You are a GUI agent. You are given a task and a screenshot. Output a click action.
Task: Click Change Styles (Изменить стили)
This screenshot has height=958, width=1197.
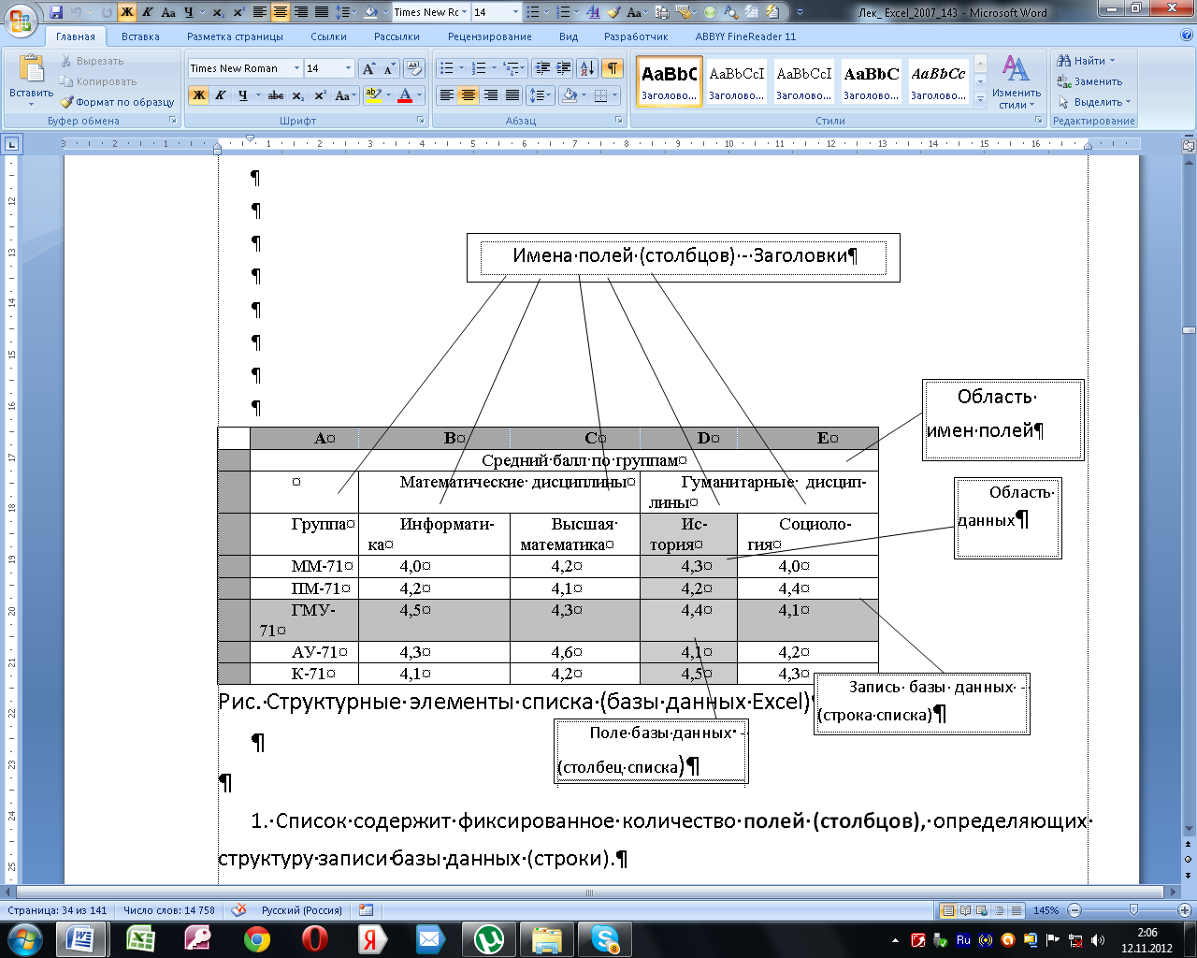click(x=1017, y=82)
